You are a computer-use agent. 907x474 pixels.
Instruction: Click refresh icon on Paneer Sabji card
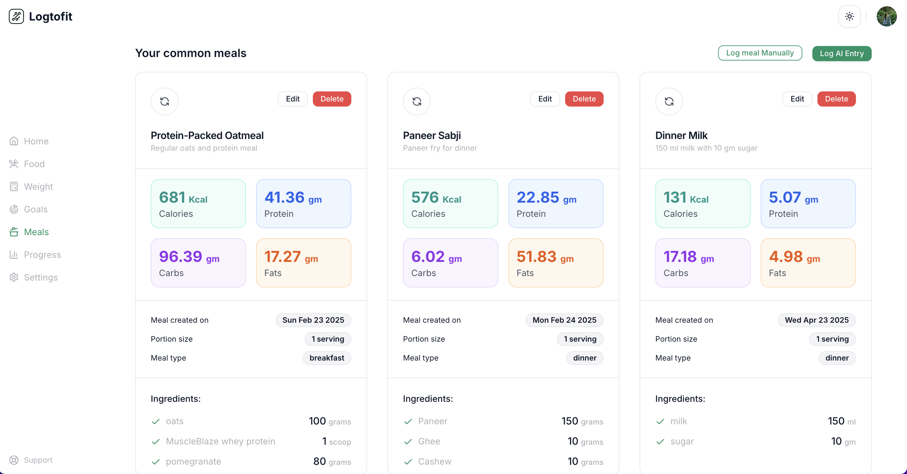point(417,101)
